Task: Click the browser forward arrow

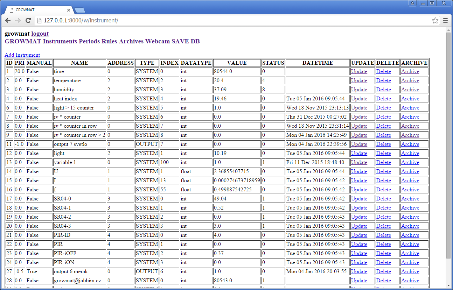Action: coord(18,21)
